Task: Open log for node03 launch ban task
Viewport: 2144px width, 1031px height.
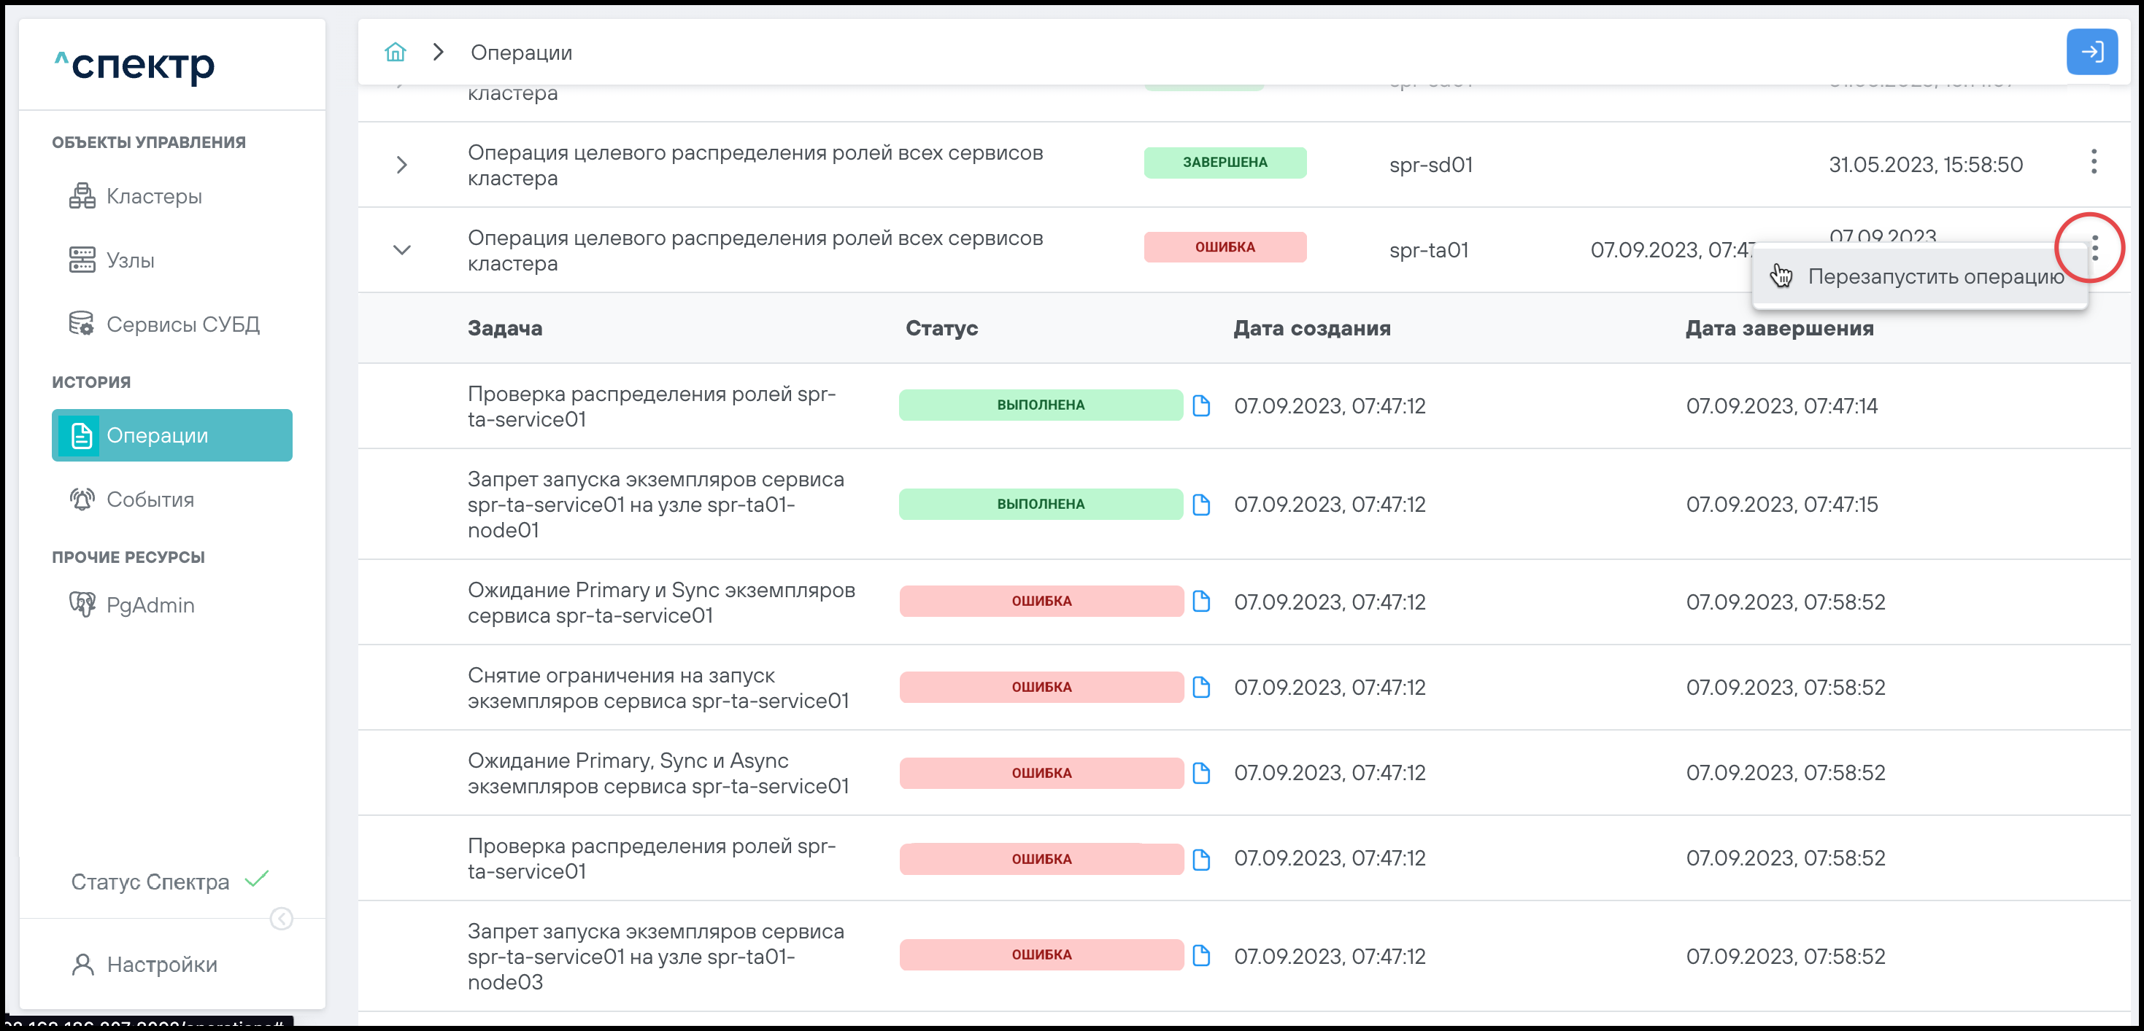Action: tap(1201, 955)
